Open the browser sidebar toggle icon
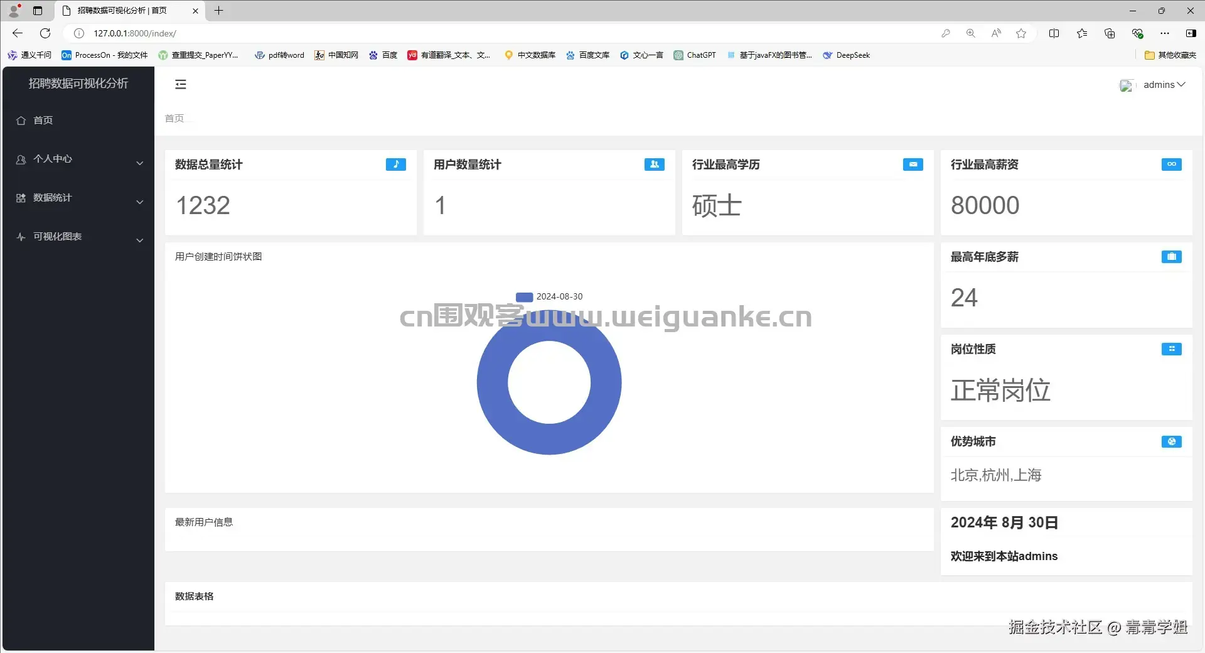The height and width of the screenshot is (653, 1205). point(1191,33)
